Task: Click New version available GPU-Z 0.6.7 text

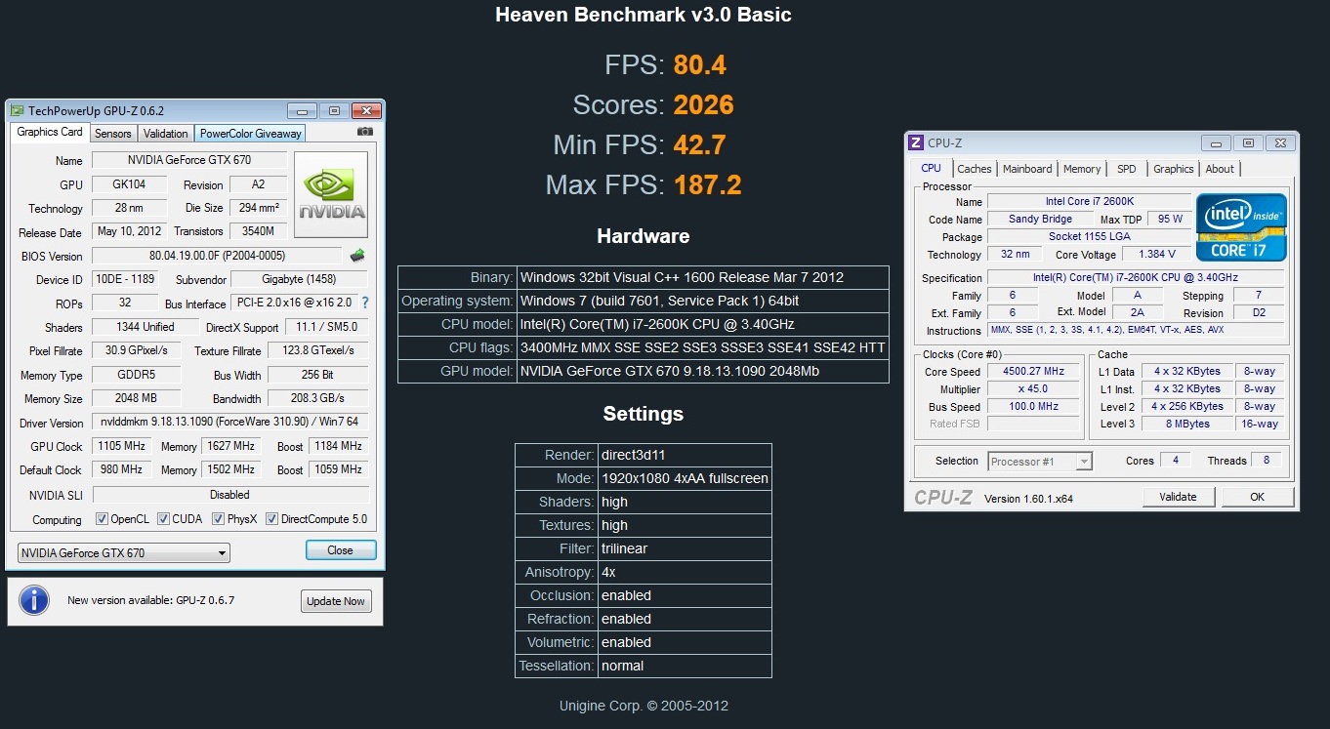Action: pyautogui.click(x=150, y=600)
